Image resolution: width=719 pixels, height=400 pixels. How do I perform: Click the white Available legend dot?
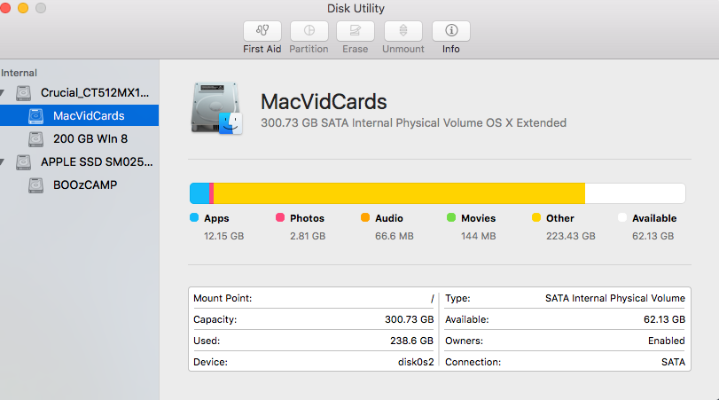click(x=622, y=217)
